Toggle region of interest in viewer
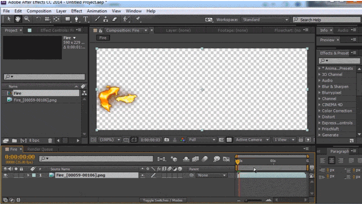 point(134,140)
